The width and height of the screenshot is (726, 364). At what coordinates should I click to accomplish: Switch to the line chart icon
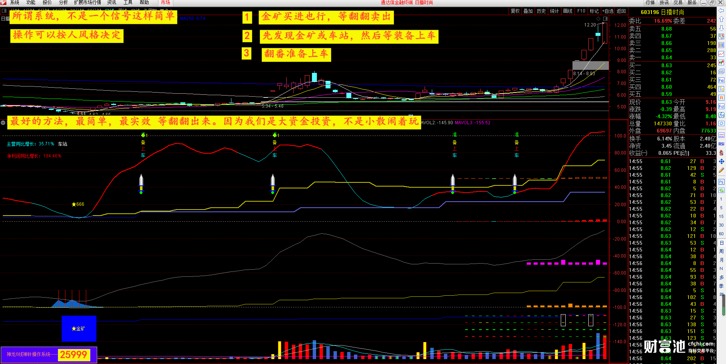pos(721,54)
